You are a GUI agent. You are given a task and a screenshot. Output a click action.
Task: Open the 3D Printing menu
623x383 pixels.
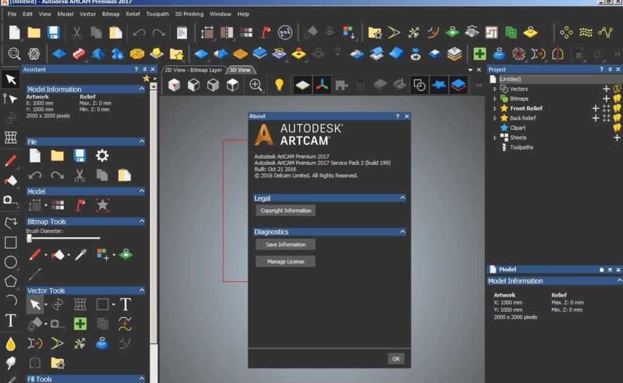(189, 14)
